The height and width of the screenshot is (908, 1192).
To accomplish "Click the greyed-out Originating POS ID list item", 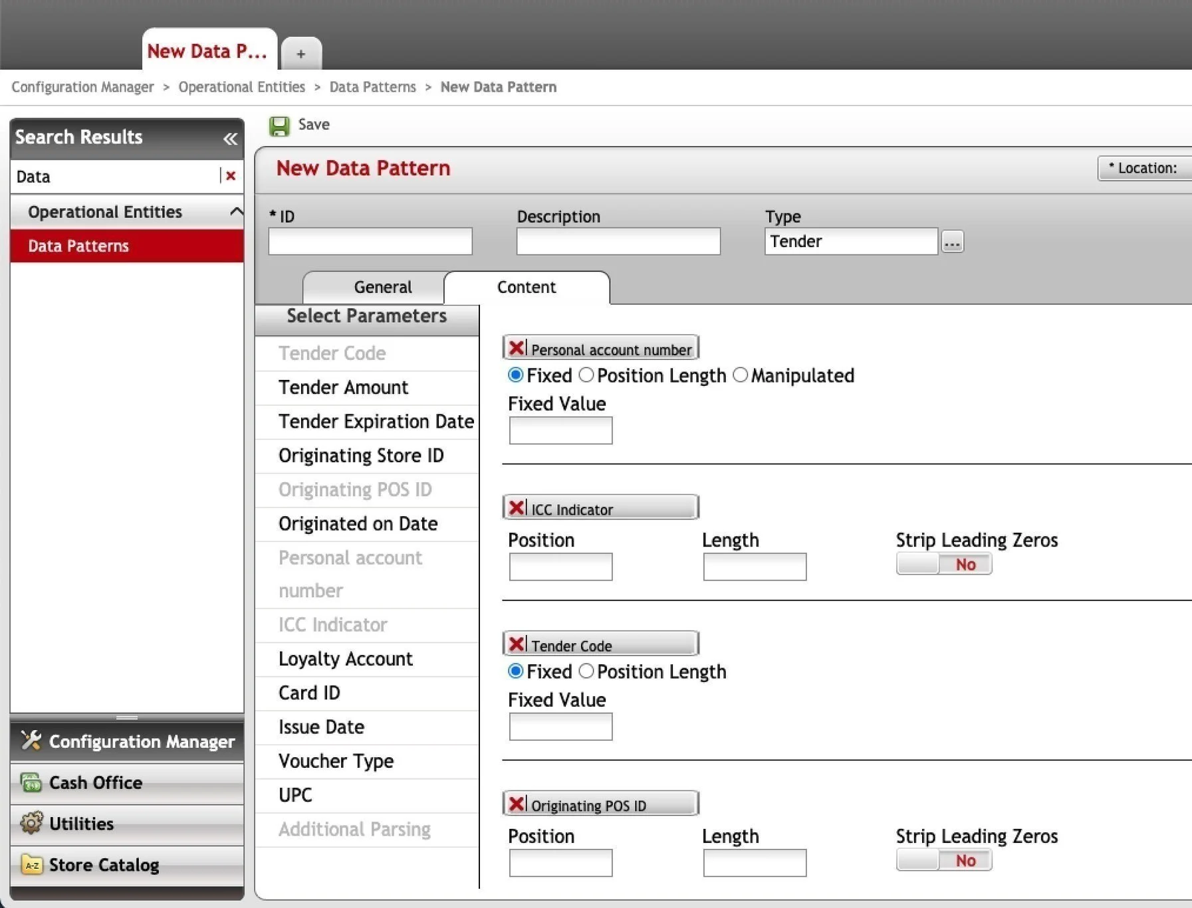I will (x=367, y=490).
